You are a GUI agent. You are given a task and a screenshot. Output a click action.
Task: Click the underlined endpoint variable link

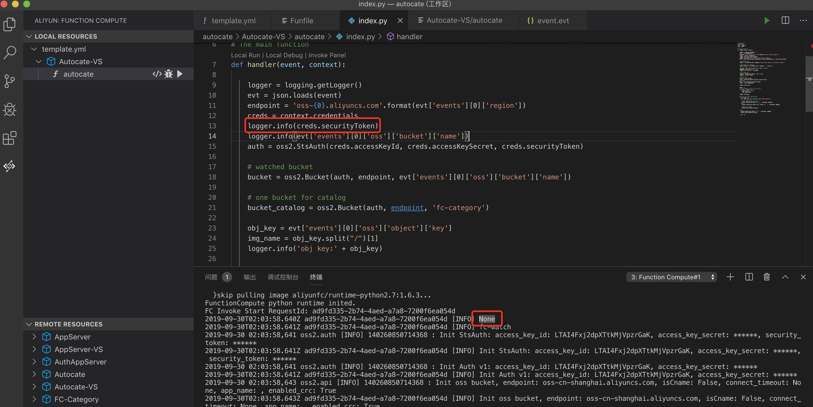click(407, 207)
